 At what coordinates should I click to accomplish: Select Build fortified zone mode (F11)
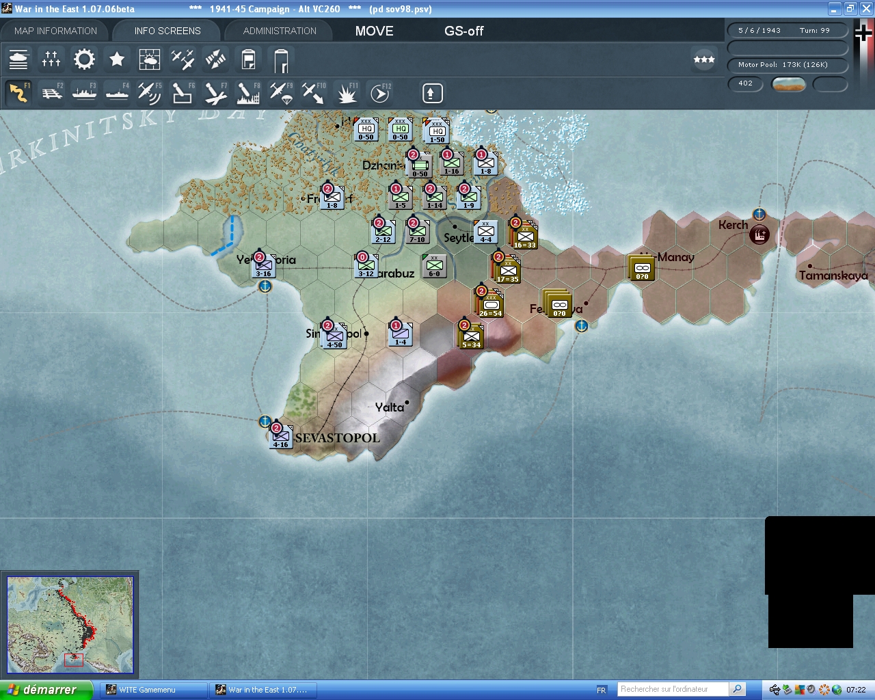[347, 93]
